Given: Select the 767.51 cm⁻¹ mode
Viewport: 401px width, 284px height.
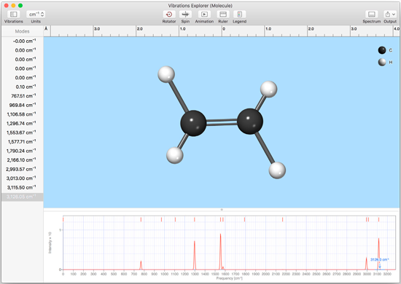Looking at the screenshot, I should tap(23, 96).
